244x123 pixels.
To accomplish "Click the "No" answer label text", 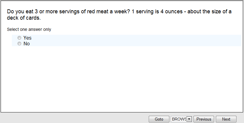I will [27, 44].
